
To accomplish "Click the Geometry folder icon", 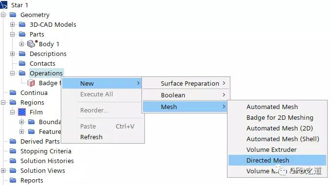I will (13, 15).
